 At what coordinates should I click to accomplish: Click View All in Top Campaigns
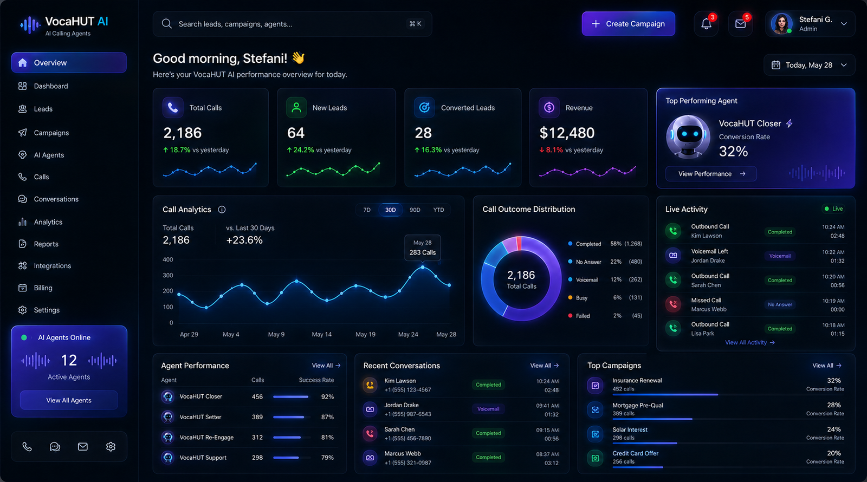pyautogui.click(x=827, y=366)
